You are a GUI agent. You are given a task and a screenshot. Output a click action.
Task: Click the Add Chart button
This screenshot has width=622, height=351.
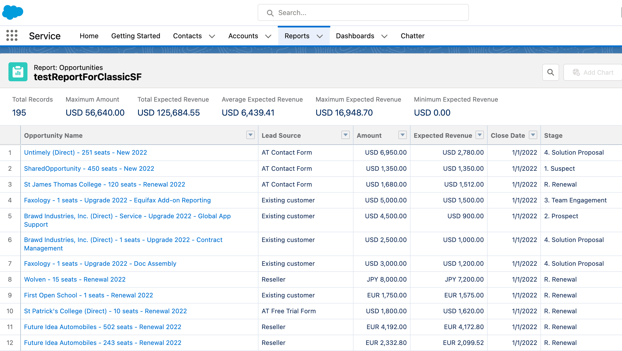(x=593, y=72)
